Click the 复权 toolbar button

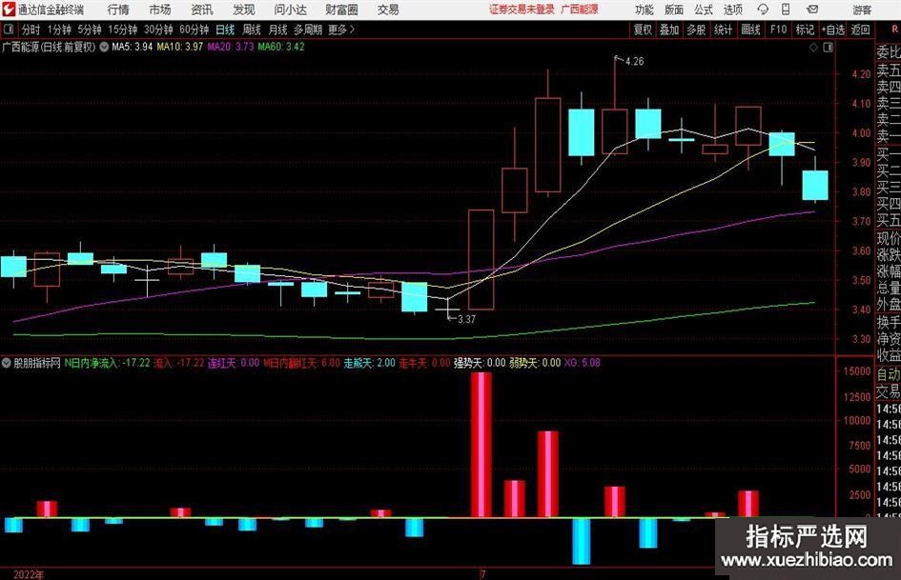[643, 30]
